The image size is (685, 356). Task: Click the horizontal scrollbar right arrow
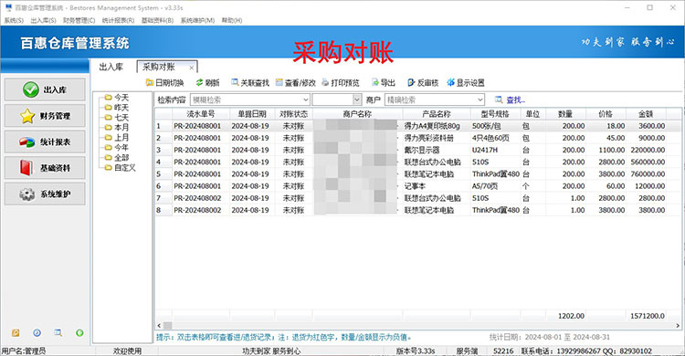click(x=678, y=326)
